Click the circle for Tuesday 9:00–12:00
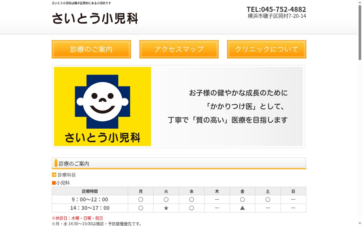Screen dimensions: 362x226 pos(166,199)
